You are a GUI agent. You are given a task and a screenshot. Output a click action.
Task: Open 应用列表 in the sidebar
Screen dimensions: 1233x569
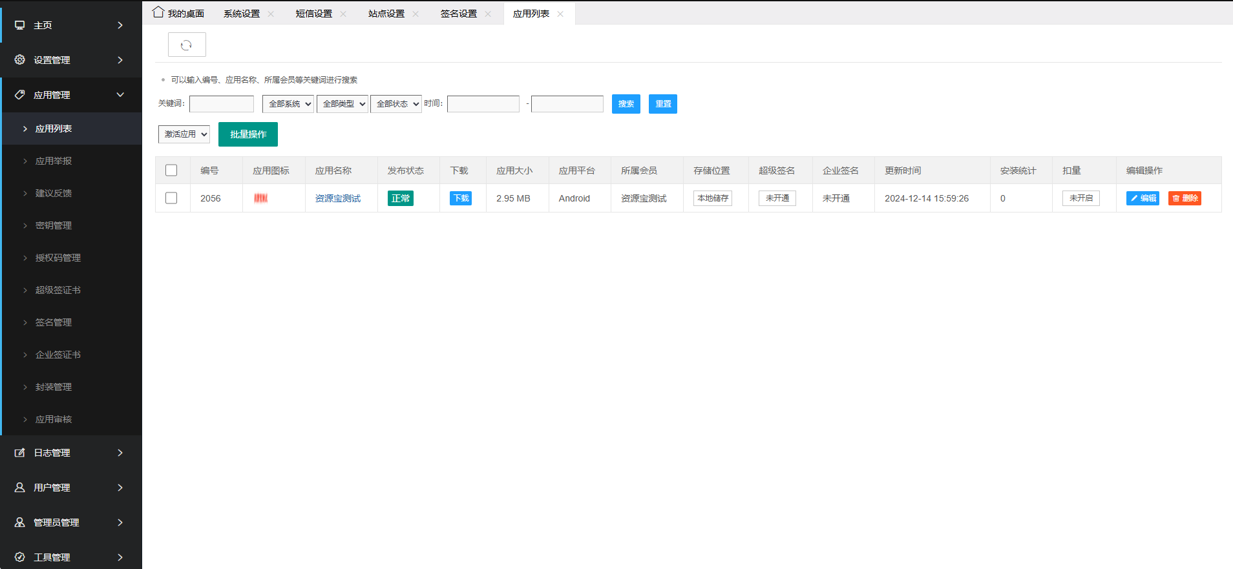coord(72,129)
